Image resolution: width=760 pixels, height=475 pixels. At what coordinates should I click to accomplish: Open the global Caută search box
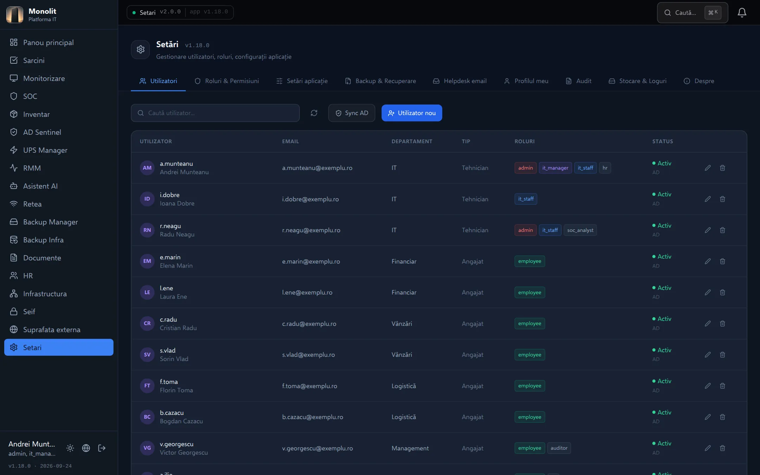click(x=692, y=13)
